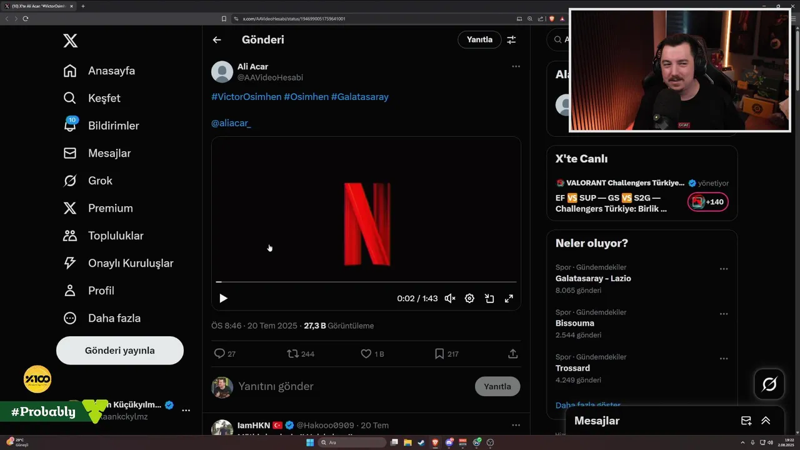Click the #Galatasaray hashtag

[360, 97]
